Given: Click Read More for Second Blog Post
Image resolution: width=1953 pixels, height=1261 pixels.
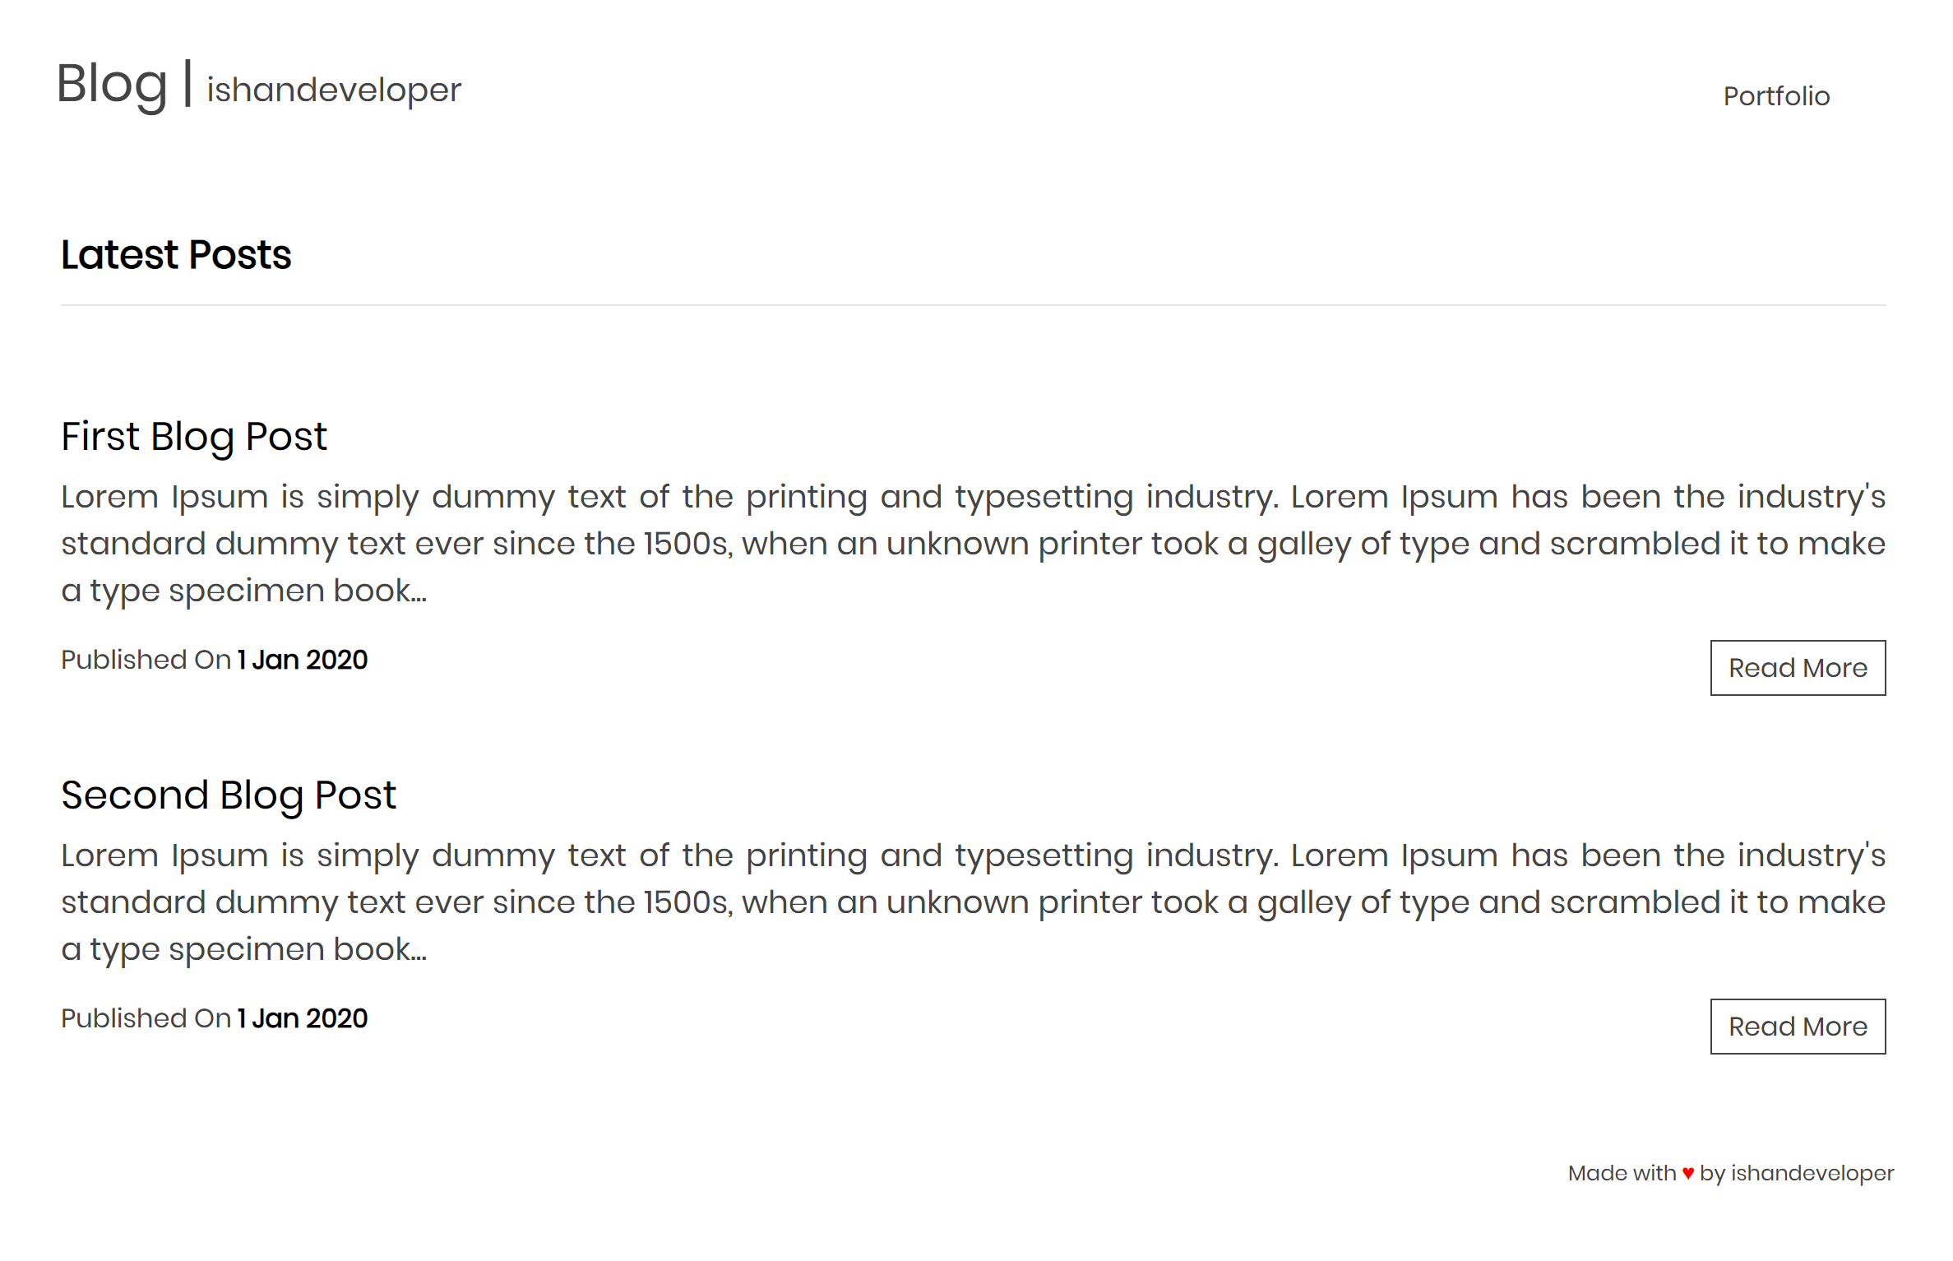Looking at the screenshot, I should click(x=1798, y=1027).
